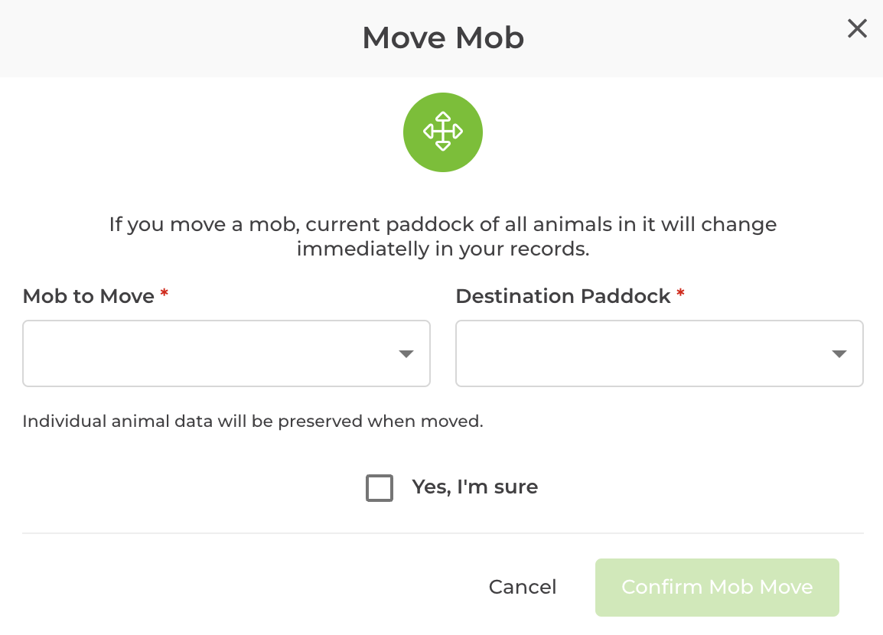Click the Destination Paddock field label
The image size is (883, 635).
[562, 296]
